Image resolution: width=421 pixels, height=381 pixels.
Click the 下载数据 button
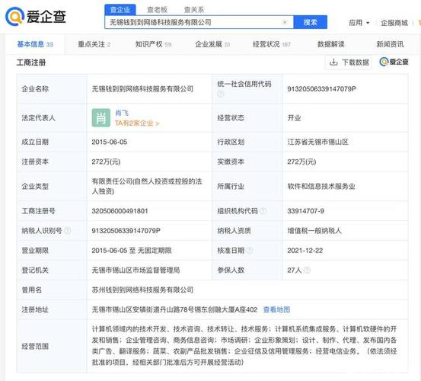tap(349, 62)
